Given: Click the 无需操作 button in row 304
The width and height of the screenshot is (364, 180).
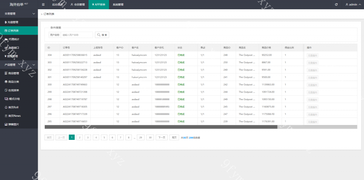Looking at the screenshot, I should pos(312,55).
